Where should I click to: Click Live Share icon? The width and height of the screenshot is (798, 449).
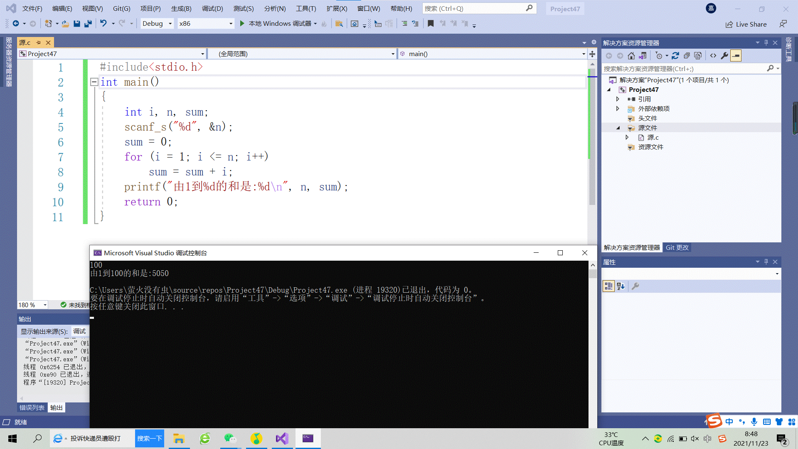point(729,25)
